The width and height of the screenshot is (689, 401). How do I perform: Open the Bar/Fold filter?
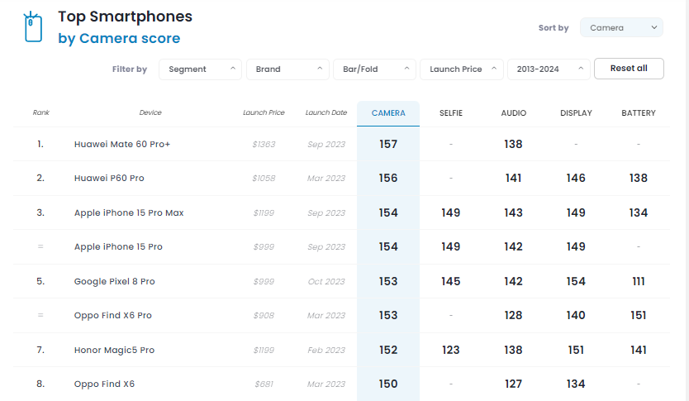[x=375, y=69]
